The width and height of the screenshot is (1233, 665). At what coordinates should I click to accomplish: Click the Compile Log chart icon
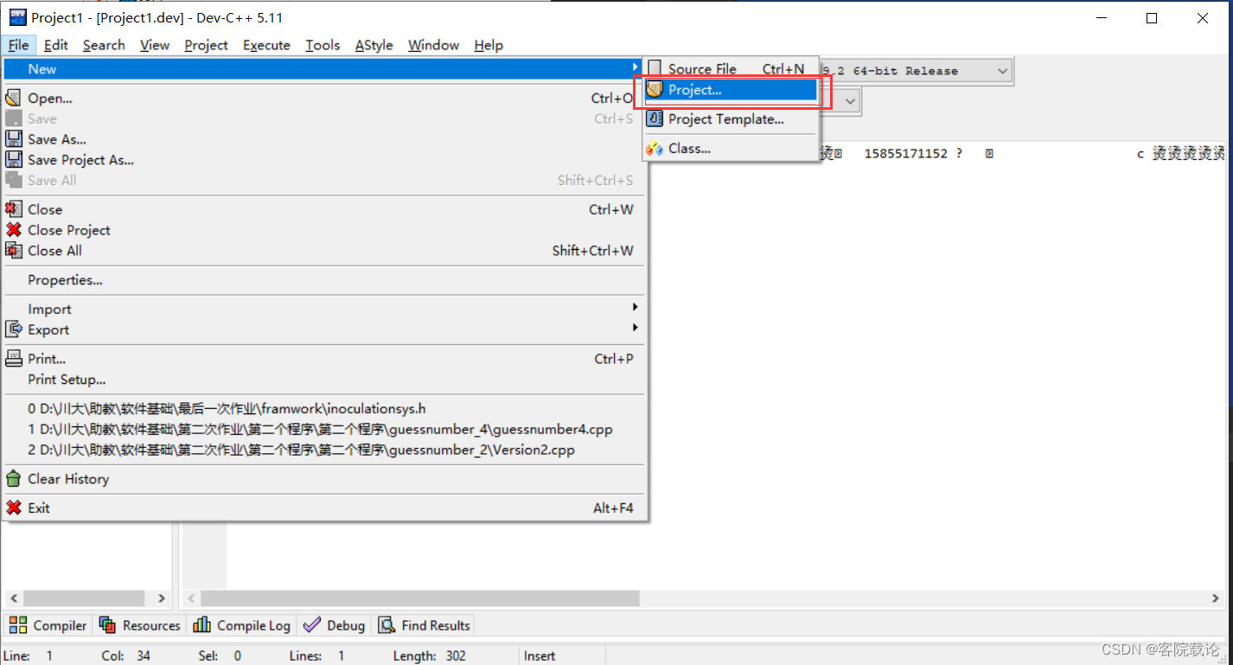tap(202, 625)
